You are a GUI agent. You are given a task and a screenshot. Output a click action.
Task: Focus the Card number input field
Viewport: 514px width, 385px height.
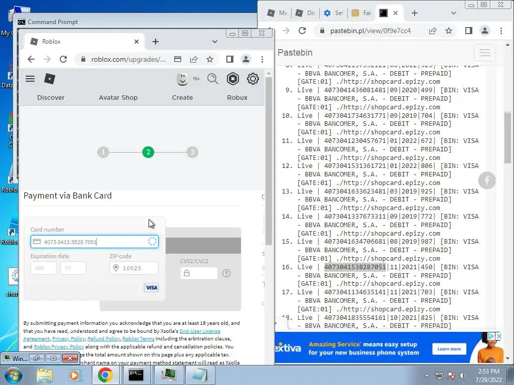pyautogui.click(x=94, y=242)
